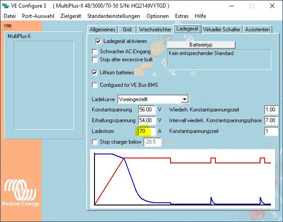Click the Konstantspannung voltage field
283x222 pixels.
[x=147, y=110]
